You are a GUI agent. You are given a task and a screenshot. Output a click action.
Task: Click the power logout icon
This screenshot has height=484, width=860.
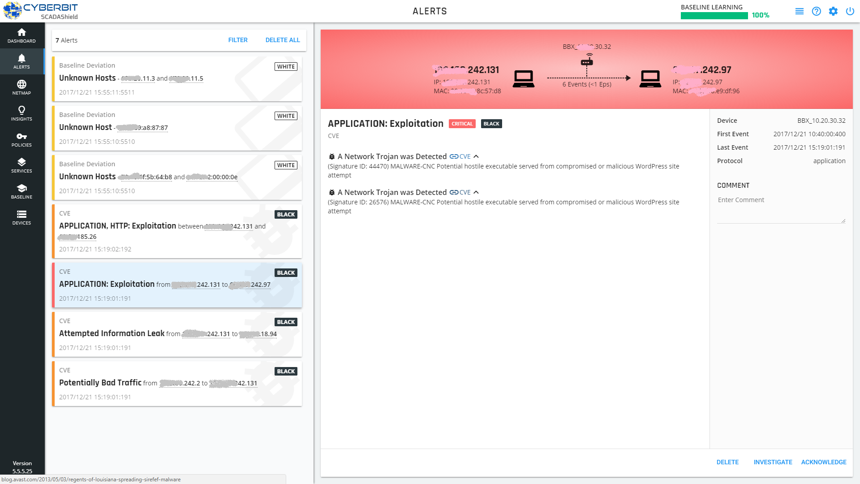point(850,11)
